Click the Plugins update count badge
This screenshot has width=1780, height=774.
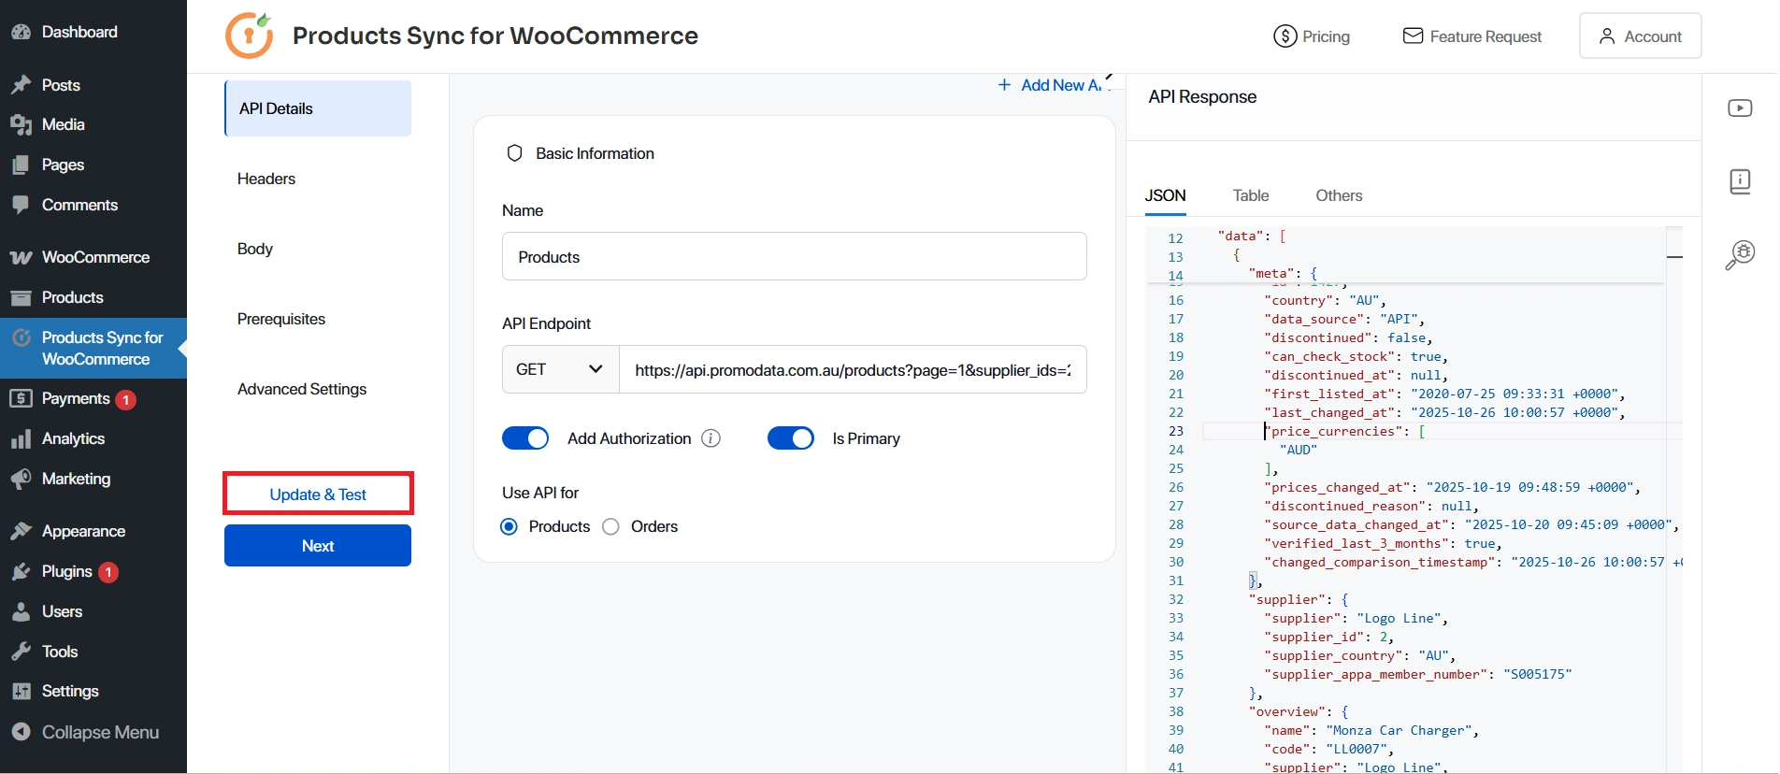coord(108,572)
